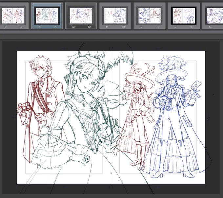The height and width of the screenshot is (198, 223).
Task: Open page spread thumbnail 7-6
Action: pos(184,16)
